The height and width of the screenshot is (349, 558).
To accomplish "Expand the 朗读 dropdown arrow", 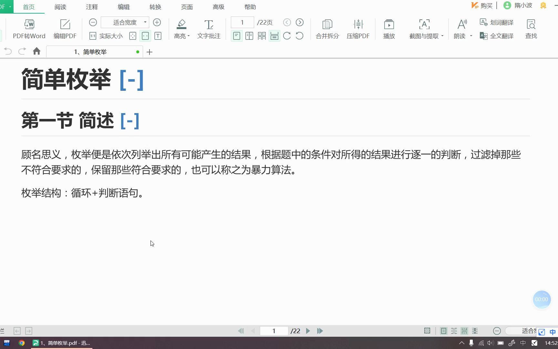I will (x=471, y=36).
